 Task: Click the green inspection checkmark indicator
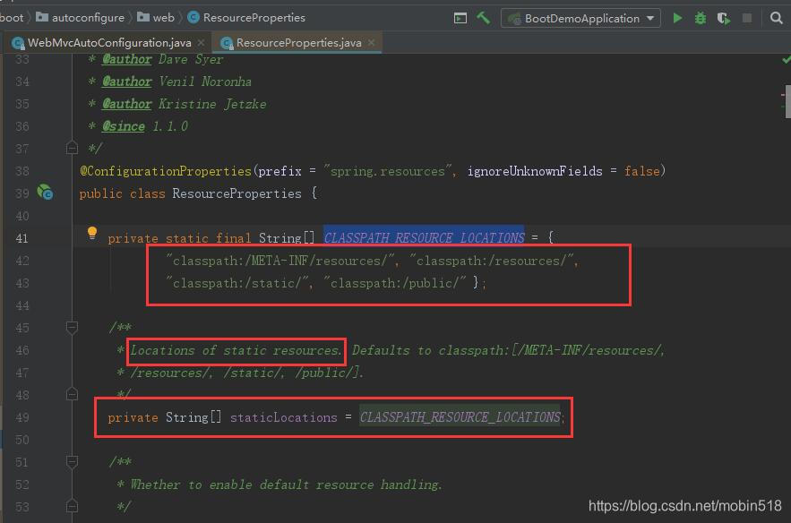[x=786, y=60]
